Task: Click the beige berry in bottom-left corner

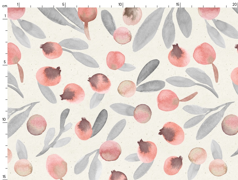Action: [x=23, y=167]
